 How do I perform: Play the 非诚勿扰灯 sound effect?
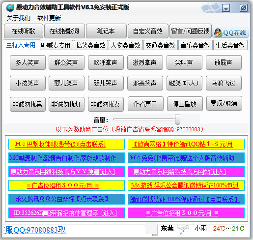(x=66, y=104)
